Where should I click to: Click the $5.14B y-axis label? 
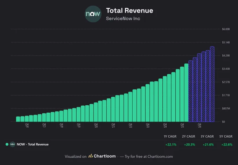(226, 42)
